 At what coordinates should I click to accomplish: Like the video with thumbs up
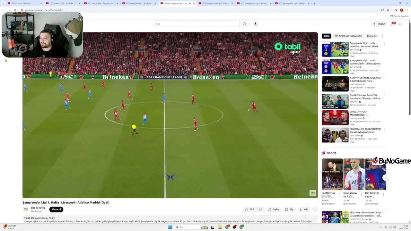point(249,210)
